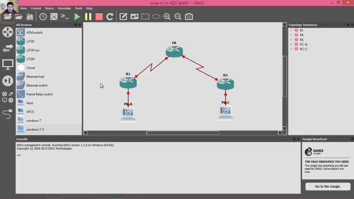Select FR router on the canvas
354x199 pixels.
pyautogui.click(x=175, y=52)
